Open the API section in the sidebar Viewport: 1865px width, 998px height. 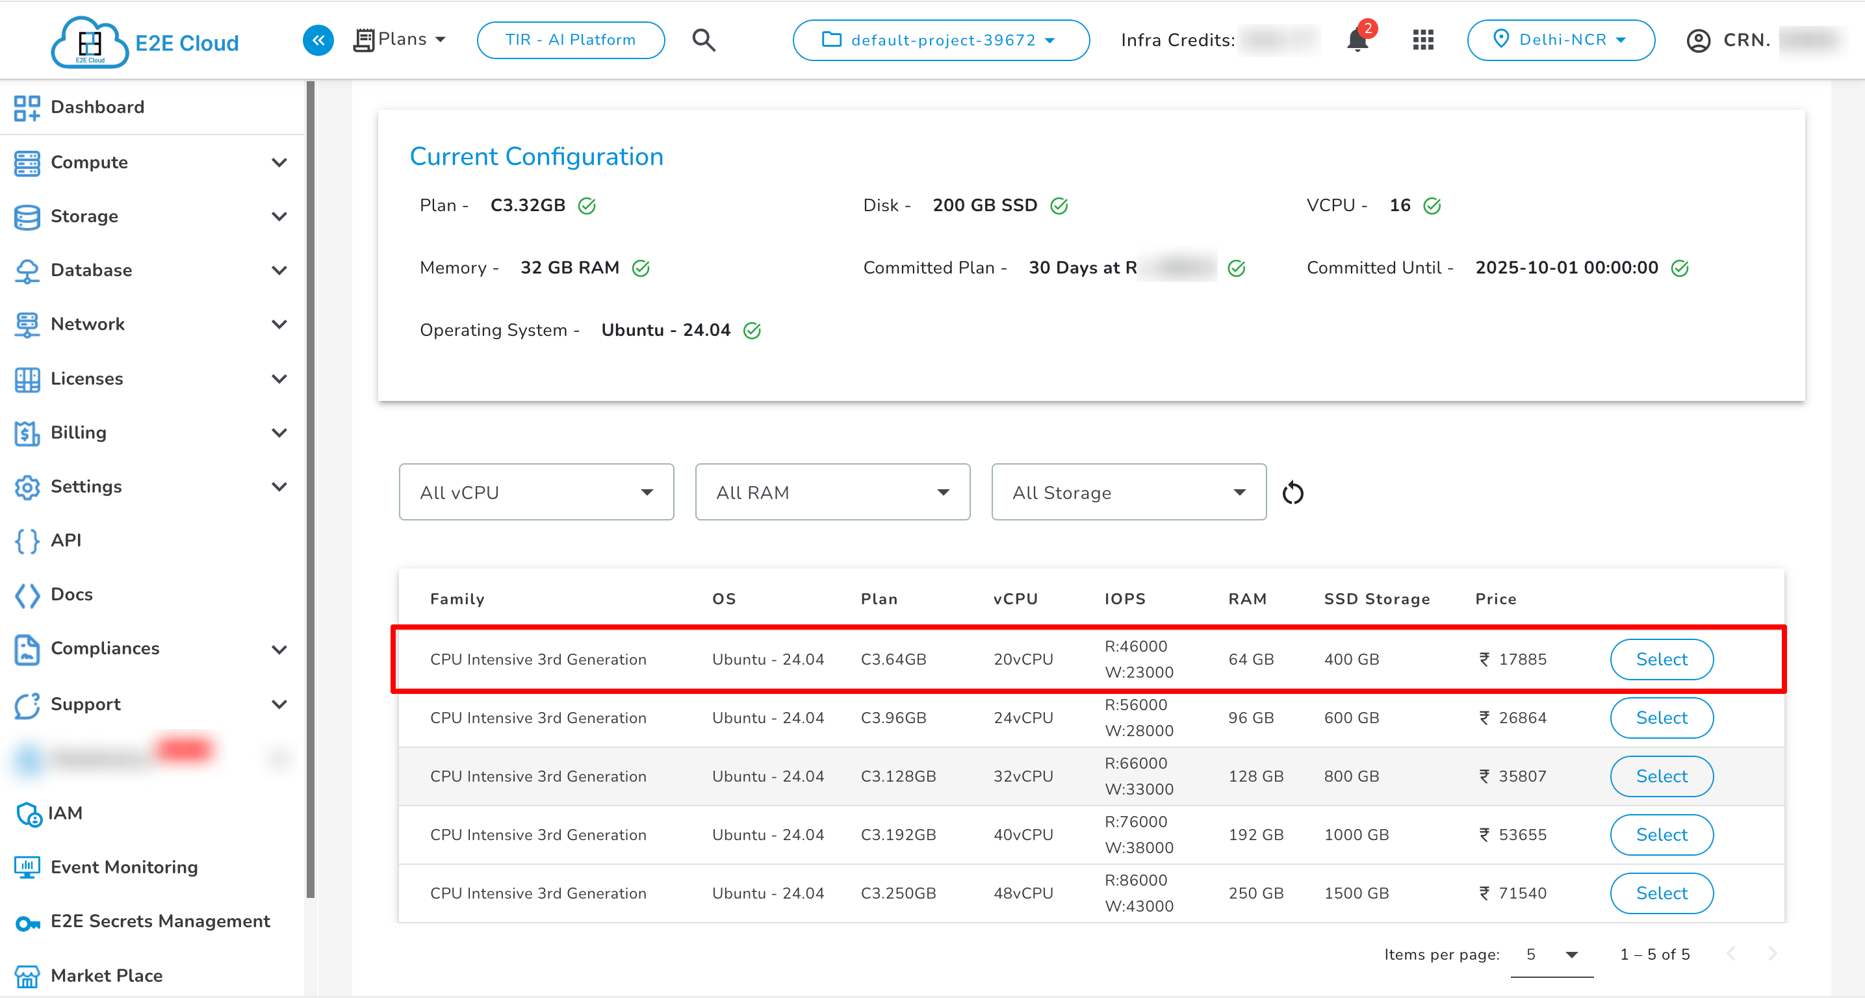(66, 541)
